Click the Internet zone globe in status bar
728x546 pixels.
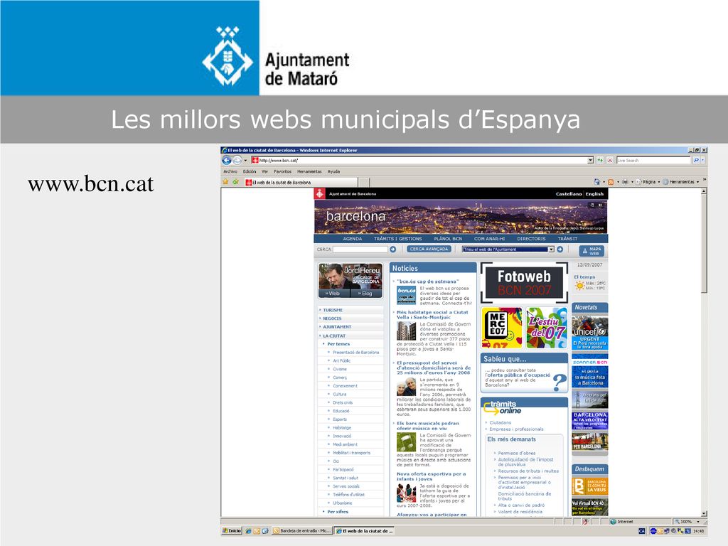(x=614, y=522)
